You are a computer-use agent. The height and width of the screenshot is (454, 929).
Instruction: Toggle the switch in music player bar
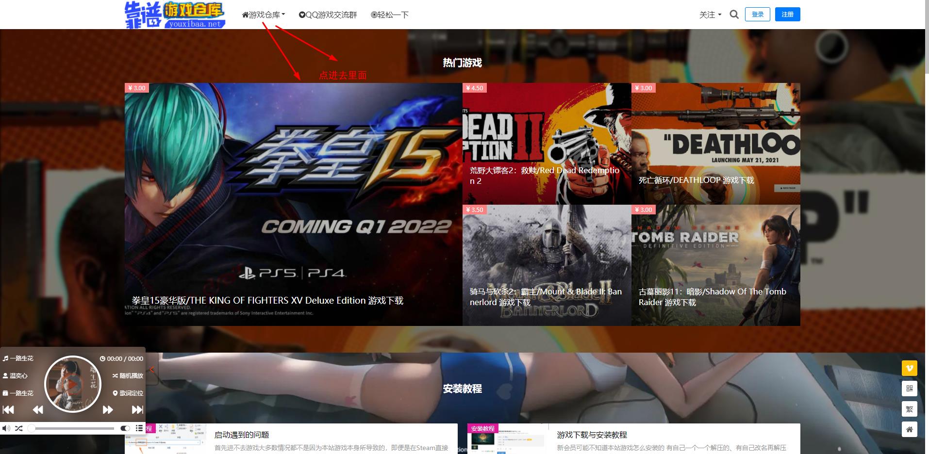tap(125, 428)
